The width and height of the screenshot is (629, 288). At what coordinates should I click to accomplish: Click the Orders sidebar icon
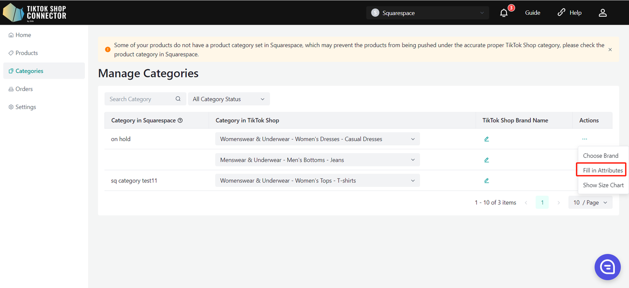(x=11, y=89)
